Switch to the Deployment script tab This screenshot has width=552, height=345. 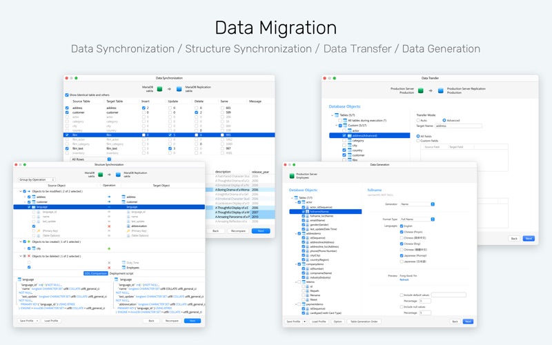[x=121, y=273]
